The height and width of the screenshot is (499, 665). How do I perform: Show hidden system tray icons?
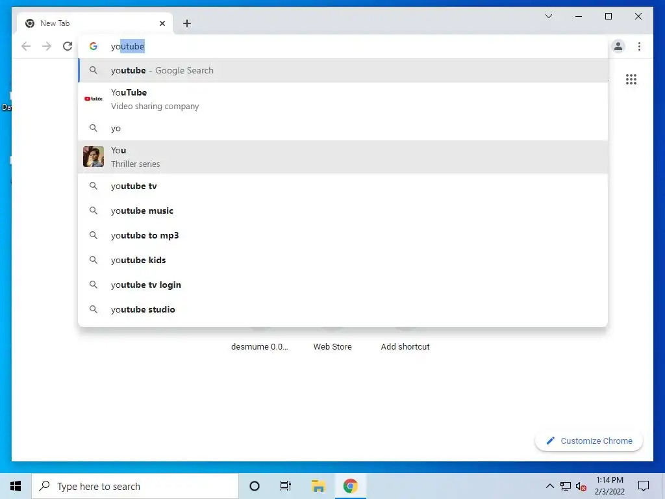click(x=549, y=486)
